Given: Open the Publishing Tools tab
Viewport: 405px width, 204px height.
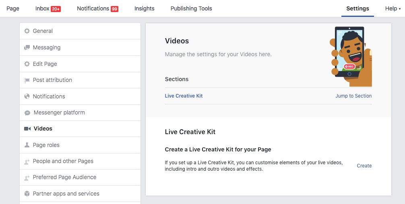Looking at the screenshot, I should pos(191,8).
